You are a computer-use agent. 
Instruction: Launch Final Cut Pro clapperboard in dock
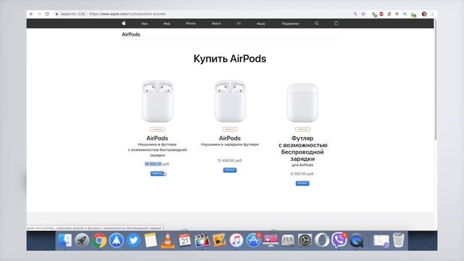[x=202, y=240]
